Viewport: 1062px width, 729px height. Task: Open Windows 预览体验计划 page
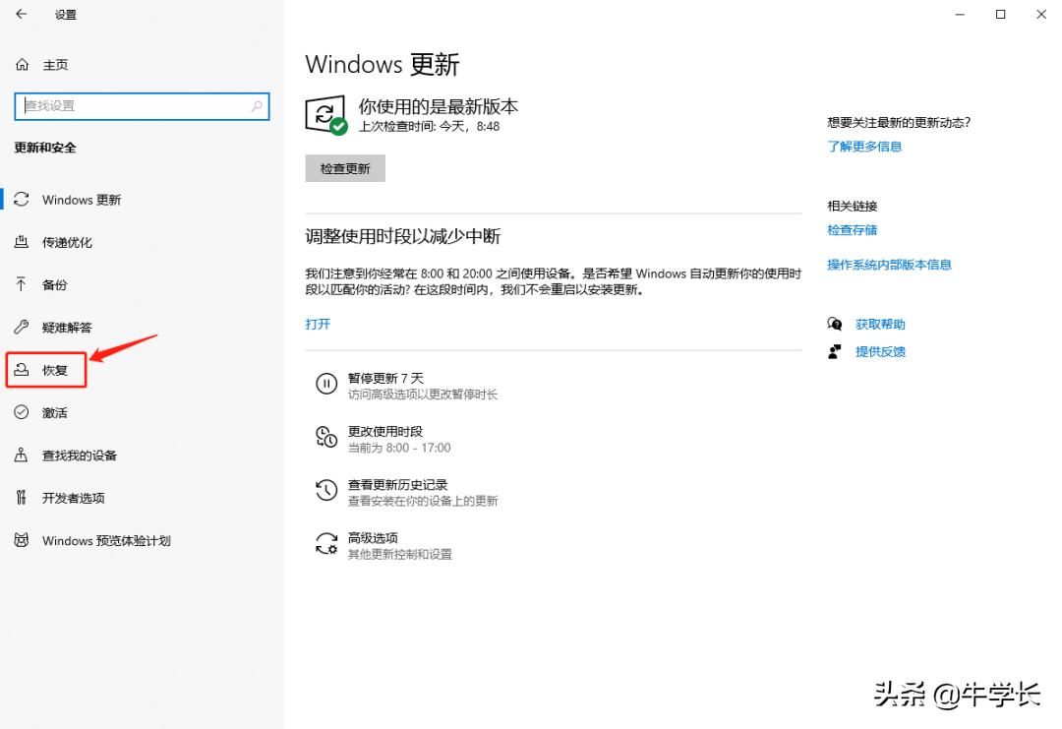tap(106, 541)
